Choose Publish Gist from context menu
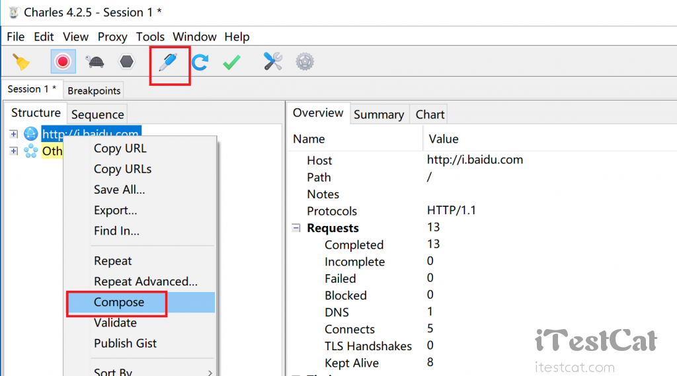 click(141, 344)
